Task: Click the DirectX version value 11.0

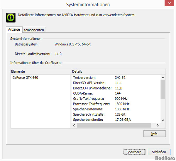Action: (x=58, y=54)
